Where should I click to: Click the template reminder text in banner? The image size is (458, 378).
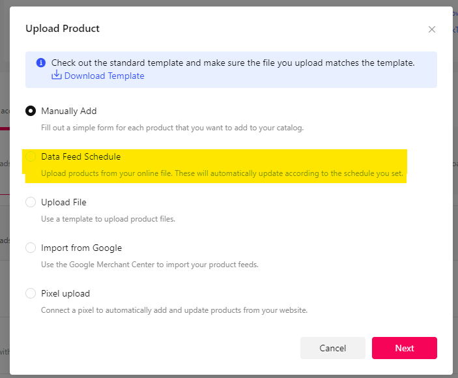(x=233, y=63)
